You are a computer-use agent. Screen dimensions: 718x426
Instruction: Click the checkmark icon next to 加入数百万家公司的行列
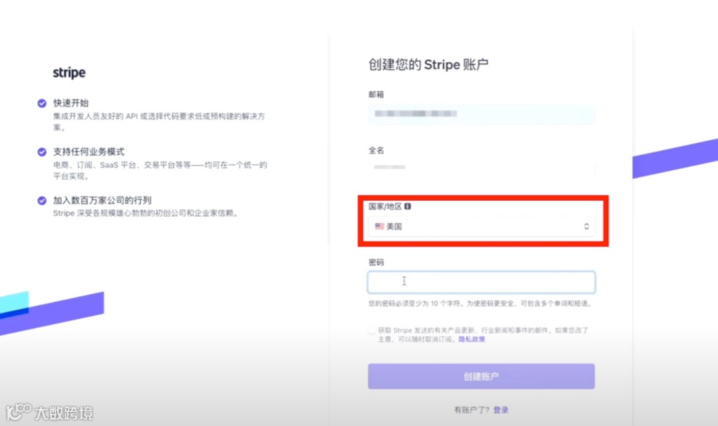coord(42,201)
